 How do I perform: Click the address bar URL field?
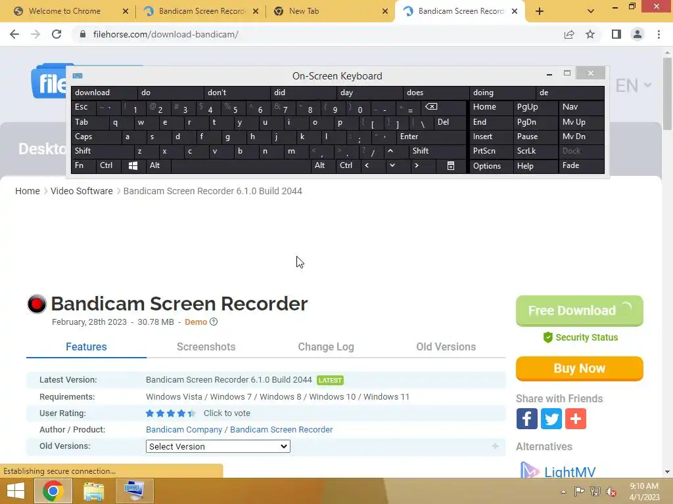pyautogui.click(x=317, y=34)
